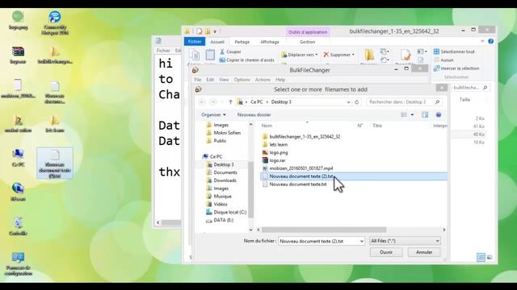The width and height of the screenshot is (517, 290).
Task: Open DATA (E:) drive in tree
Action: pyautogui.click(x=220, y=220)
